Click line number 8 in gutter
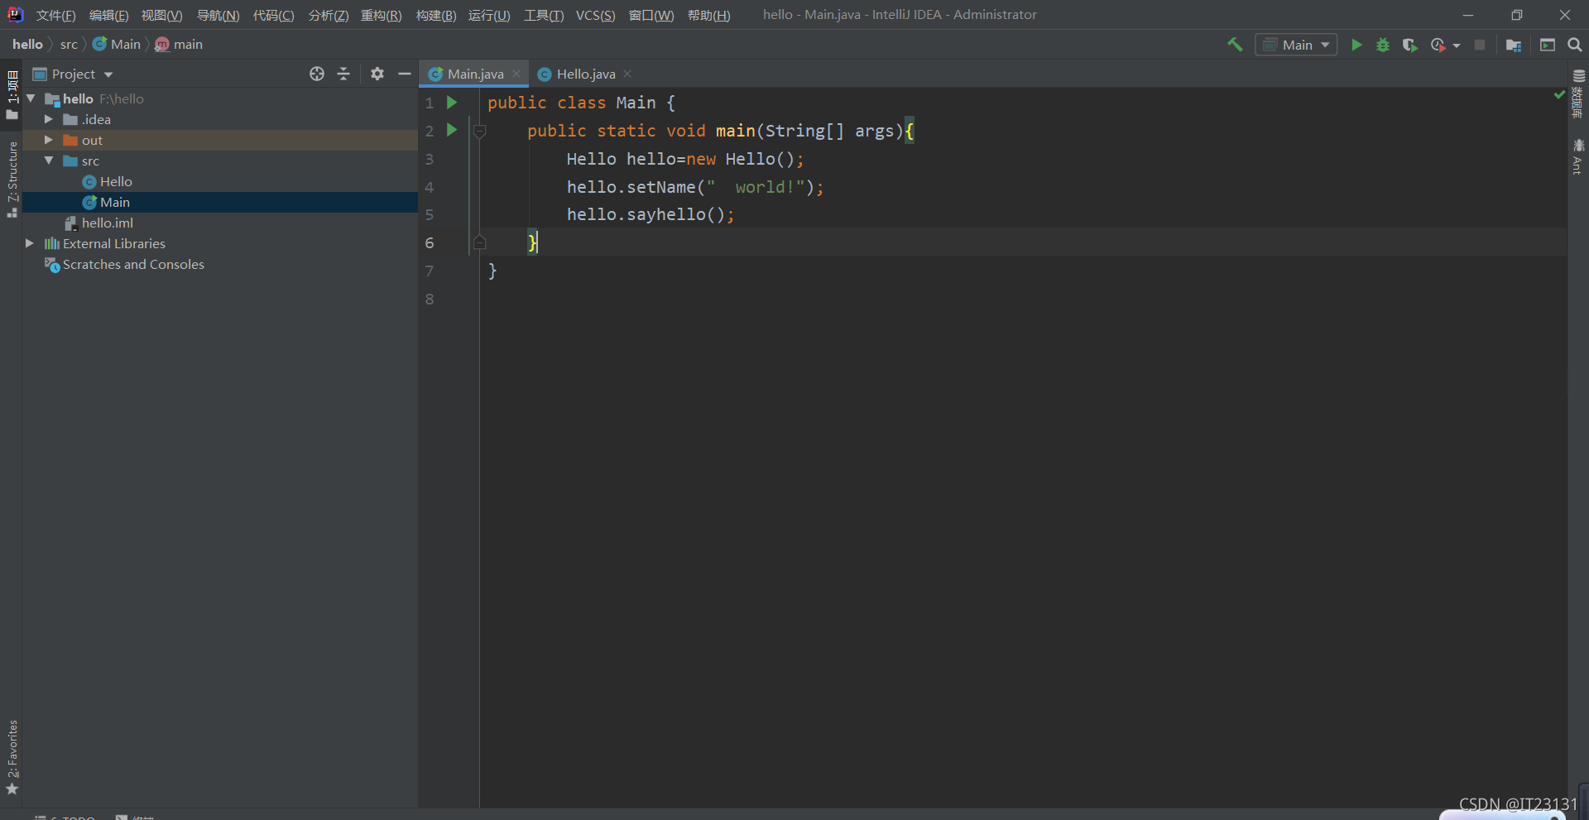1589x820 pixels. point(430,299)
